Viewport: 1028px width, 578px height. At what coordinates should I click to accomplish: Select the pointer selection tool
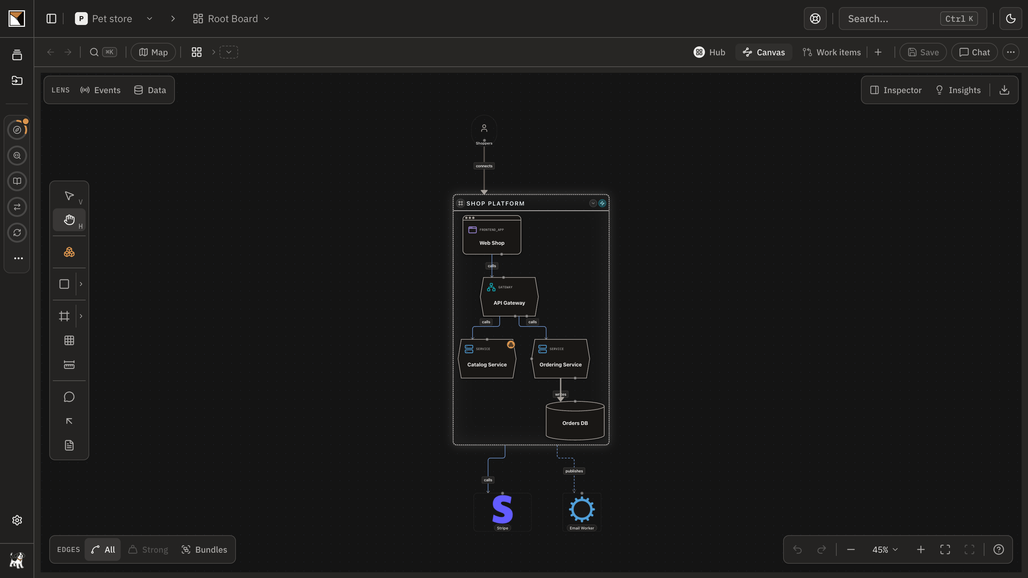click(x=69, y=196)
